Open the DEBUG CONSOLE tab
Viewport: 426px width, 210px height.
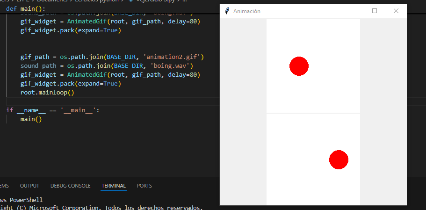pyautogui.click(x=70, y=186)
